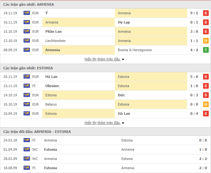211x173 pixels.
Task: Click the flag icon on Ukraine vs Estonia row
Action: pyautogui.click(x=27, y=86)
